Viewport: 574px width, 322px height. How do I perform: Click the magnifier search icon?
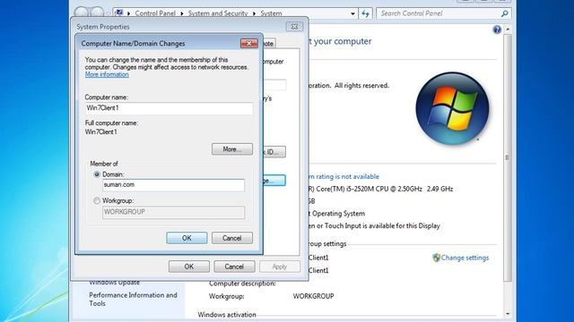point(504,13)
